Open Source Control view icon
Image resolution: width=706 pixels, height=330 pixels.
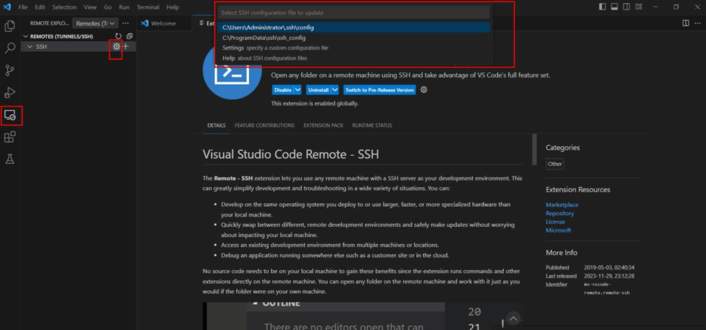(x=10, y=71)
